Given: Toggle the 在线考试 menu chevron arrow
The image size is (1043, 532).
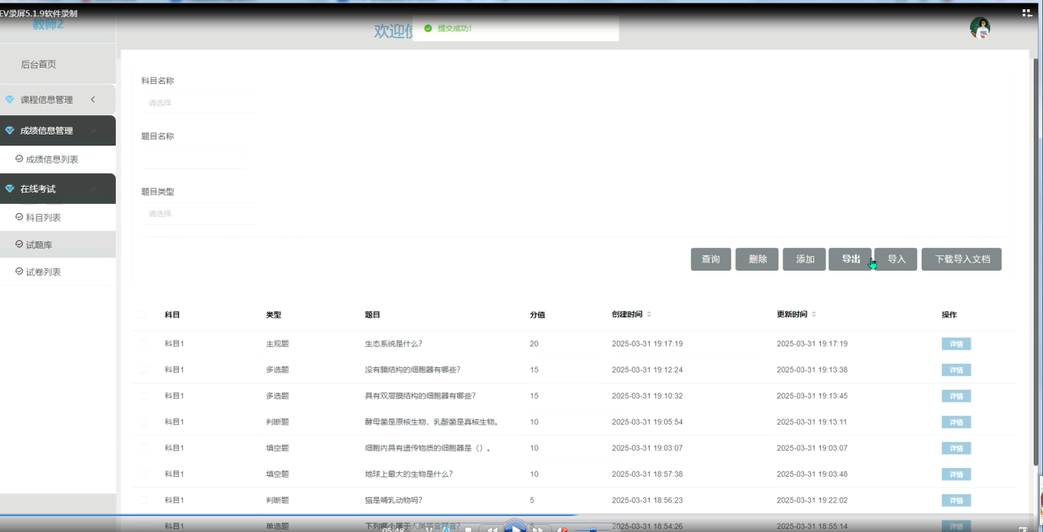Looking at the screenshot, I should tap(93, 189).
